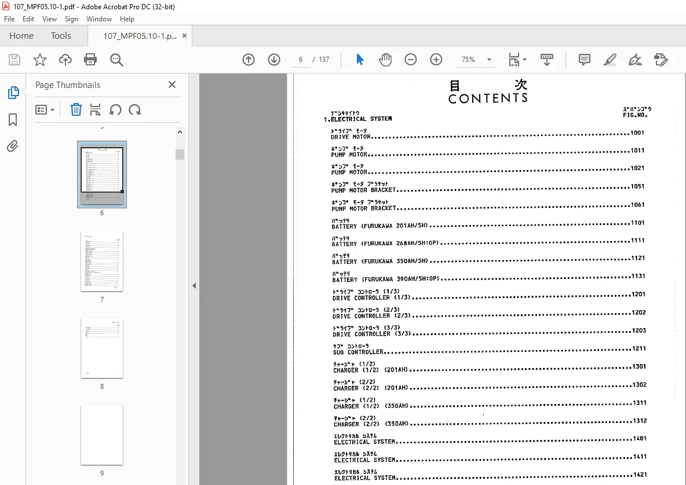686x485 pixels.
Task: Open the Find text magnifier icon
Action: pyautogui.click(x=116, y=60)
